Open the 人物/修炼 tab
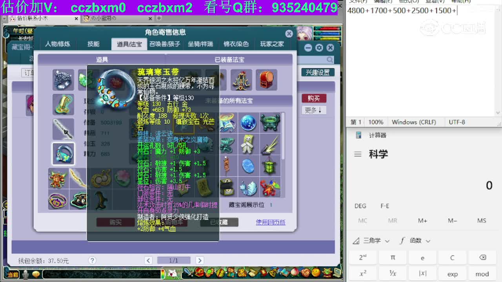Screen dimensions: 502x282 click(x=58, y=44)
